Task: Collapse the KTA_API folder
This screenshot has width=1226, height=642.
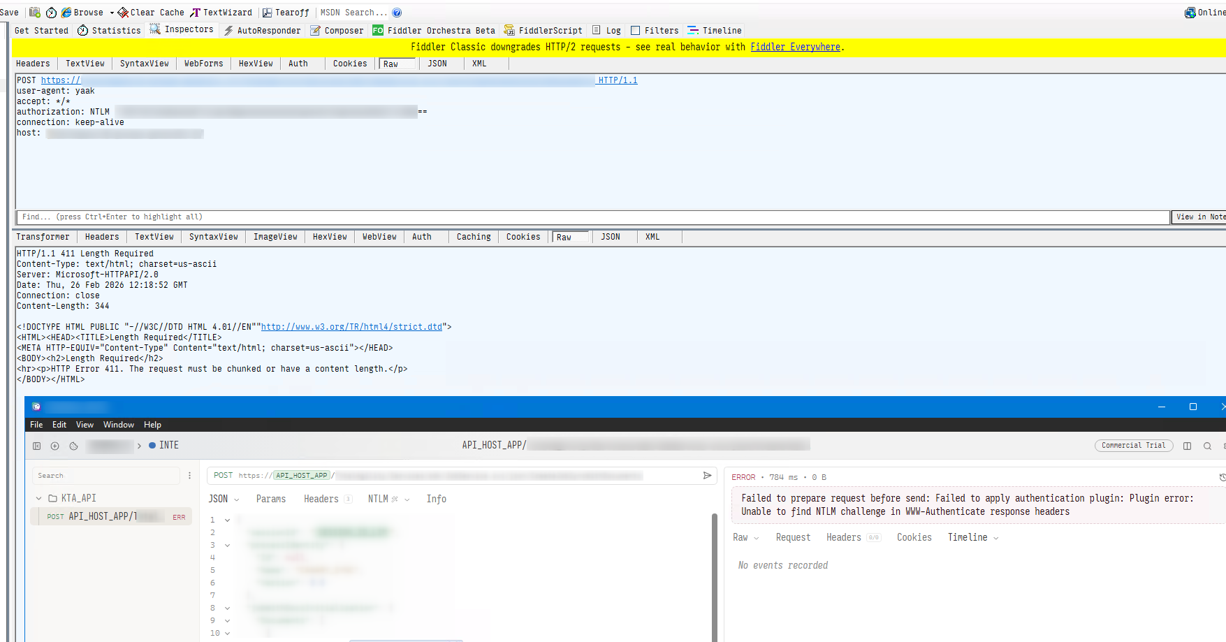Action: coord(39,498)
